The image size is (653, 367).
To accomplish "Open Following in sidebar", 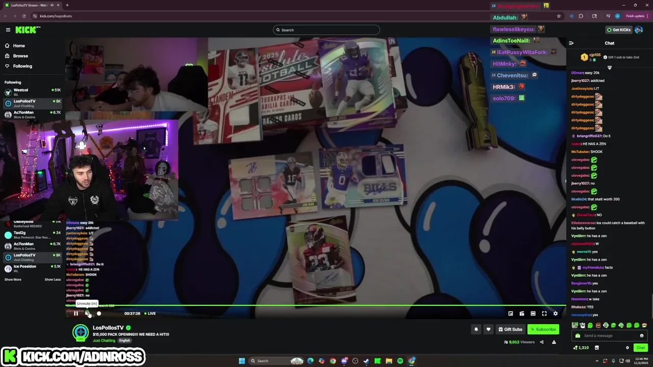I will (22, 66).
